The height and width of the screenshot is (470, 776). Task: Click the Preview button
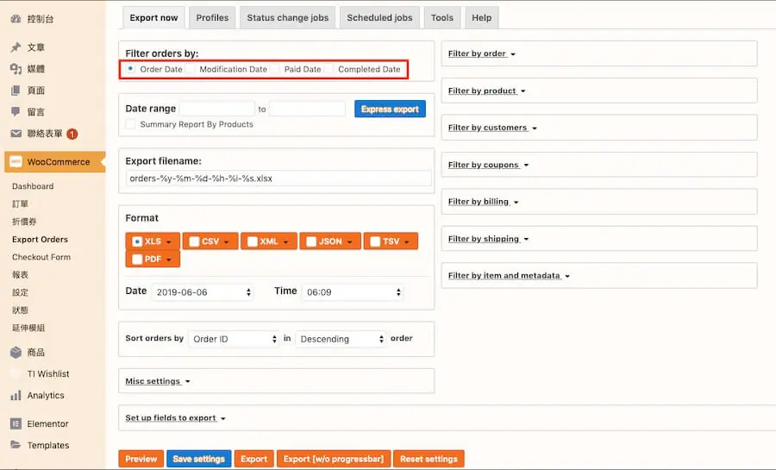click(x=141, y=459)
